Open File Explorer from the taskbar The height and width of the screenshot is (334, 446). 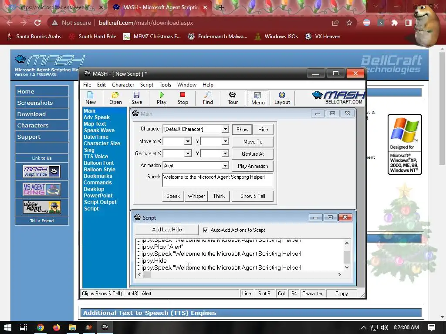[x=73, y=327]
